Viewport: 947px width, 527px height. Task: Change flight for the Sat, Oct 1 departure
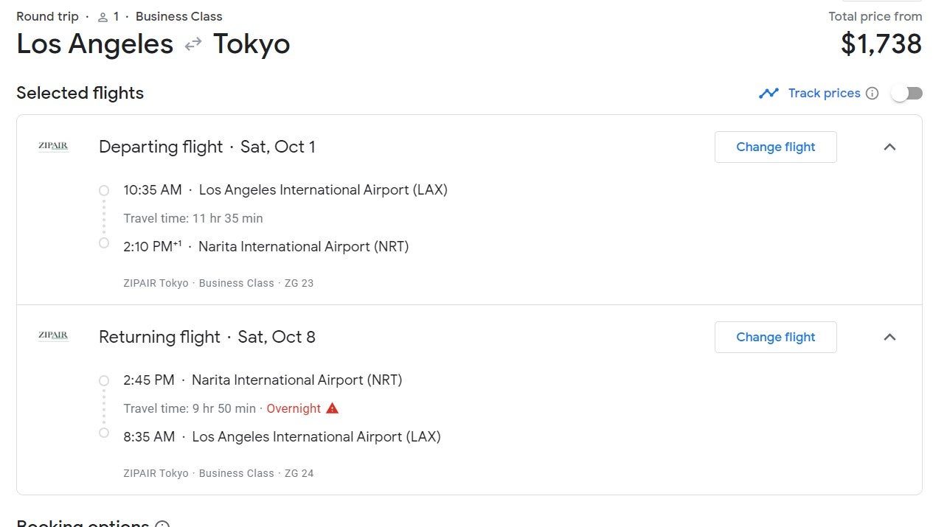pos(775,147)
